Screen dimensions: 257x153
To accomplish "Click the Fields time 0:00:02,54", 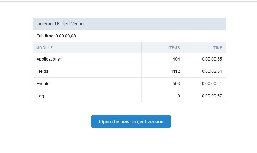I will click(212, 71).
